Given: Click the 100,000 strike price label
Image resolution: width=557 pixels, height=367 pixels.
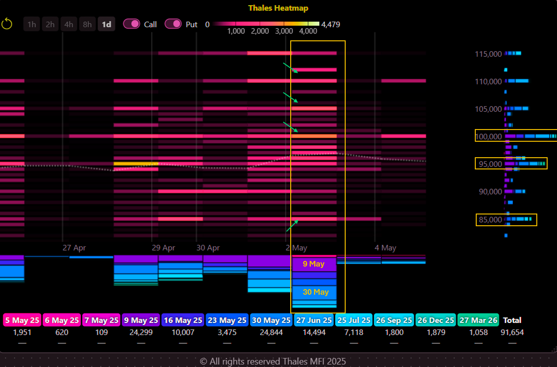Looking at the screenshot, I should coord(488,137).
